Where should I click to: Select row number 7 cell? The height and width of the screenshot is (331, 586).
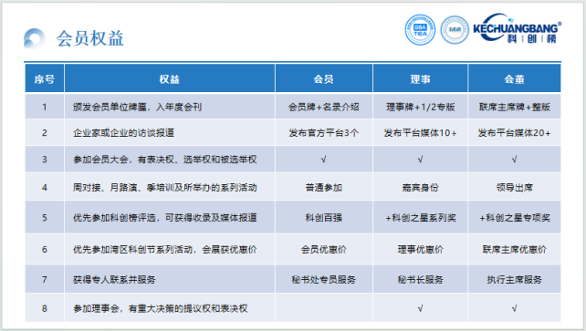[x=45, y=280]
